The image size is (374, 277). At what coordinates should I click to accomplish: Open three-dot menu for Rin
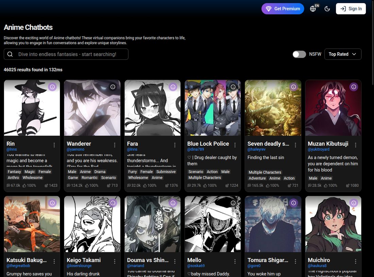[x=54, y=145]
